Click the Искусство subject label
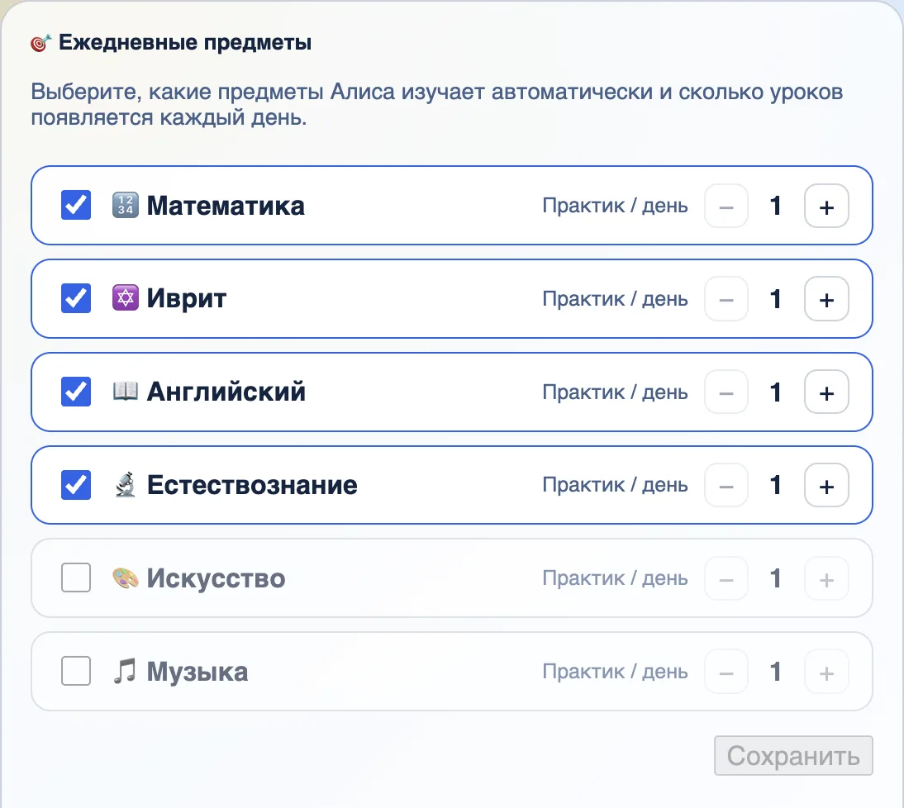This screenshot has height=808, width=904. (216, 578)
